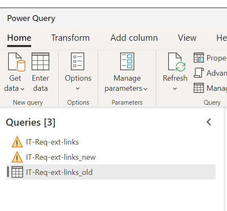Expand the Manage parameters dropdown arrow
Image resolution: width=227 pixels, height=211 pixels.
[145, 89]
